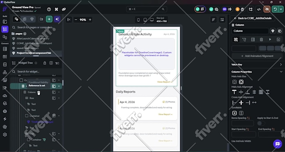Open the app Settings gear icon
The width and height of the screenshot is (285, 152).
[x=5, y=134]
